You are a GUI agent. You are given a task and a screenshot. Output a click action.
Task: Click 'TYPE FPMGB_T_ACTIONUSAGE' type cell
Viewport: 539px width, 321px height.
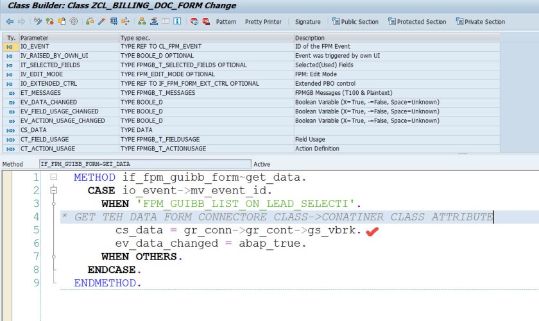point(207,149)
